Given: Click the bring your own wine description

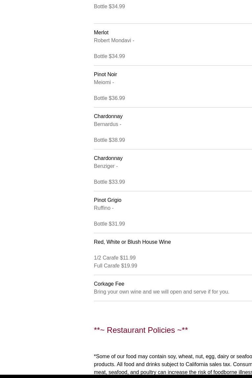Looking at the screenshot, I should coord(161,292).
